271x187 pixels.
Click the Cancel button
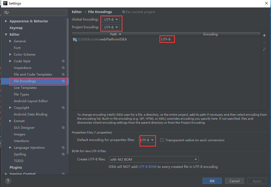[234, 181]
